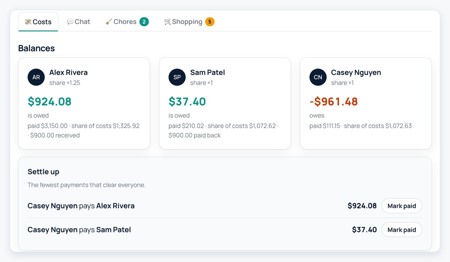Select the Costs tab
Screen dimensions: 450x262
coord(38,22)
